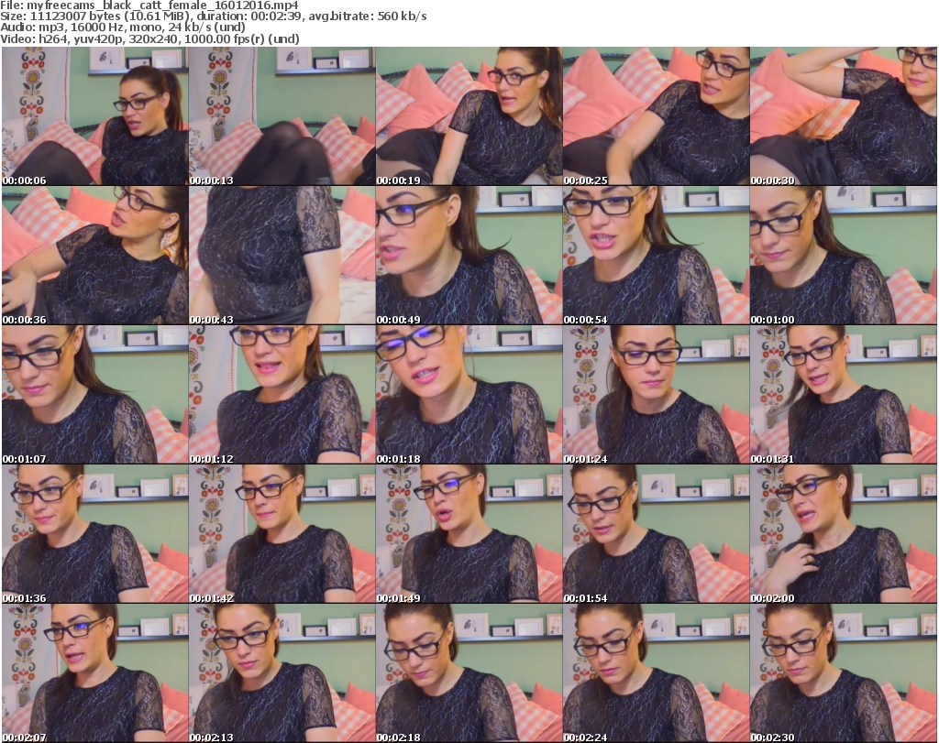
Task: Select the thumbnail stamped 00:01:24
Action: (x=656, y=395)
